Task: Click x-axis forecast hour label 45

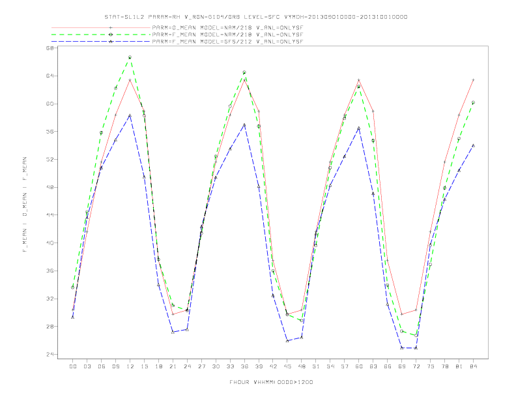Action: pyautogui.click(x=287, y=366)
